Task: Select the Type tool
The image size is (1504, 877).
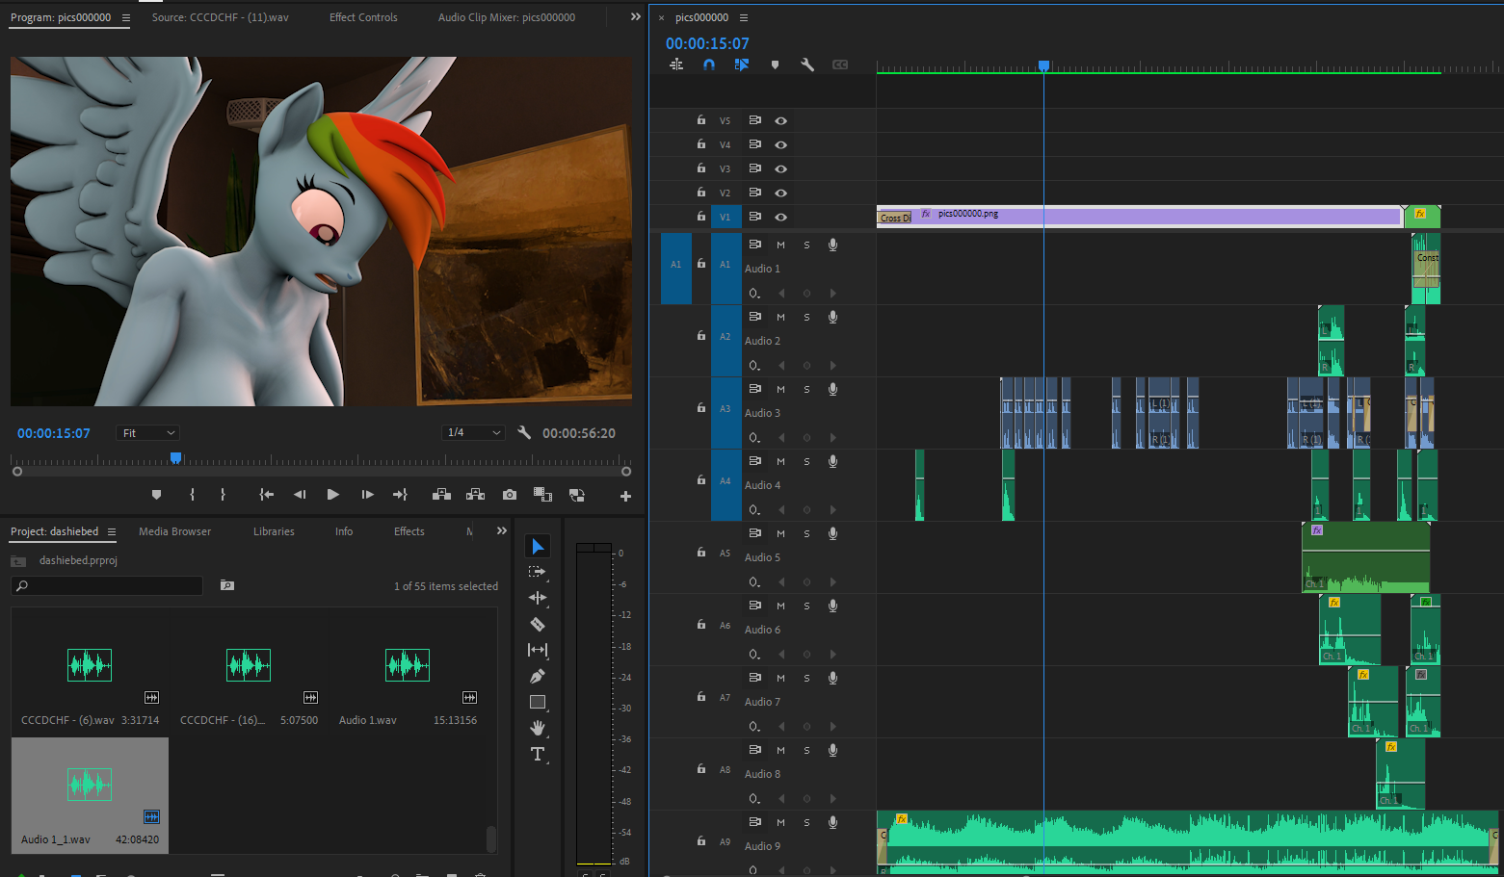Action: point(538,754)
